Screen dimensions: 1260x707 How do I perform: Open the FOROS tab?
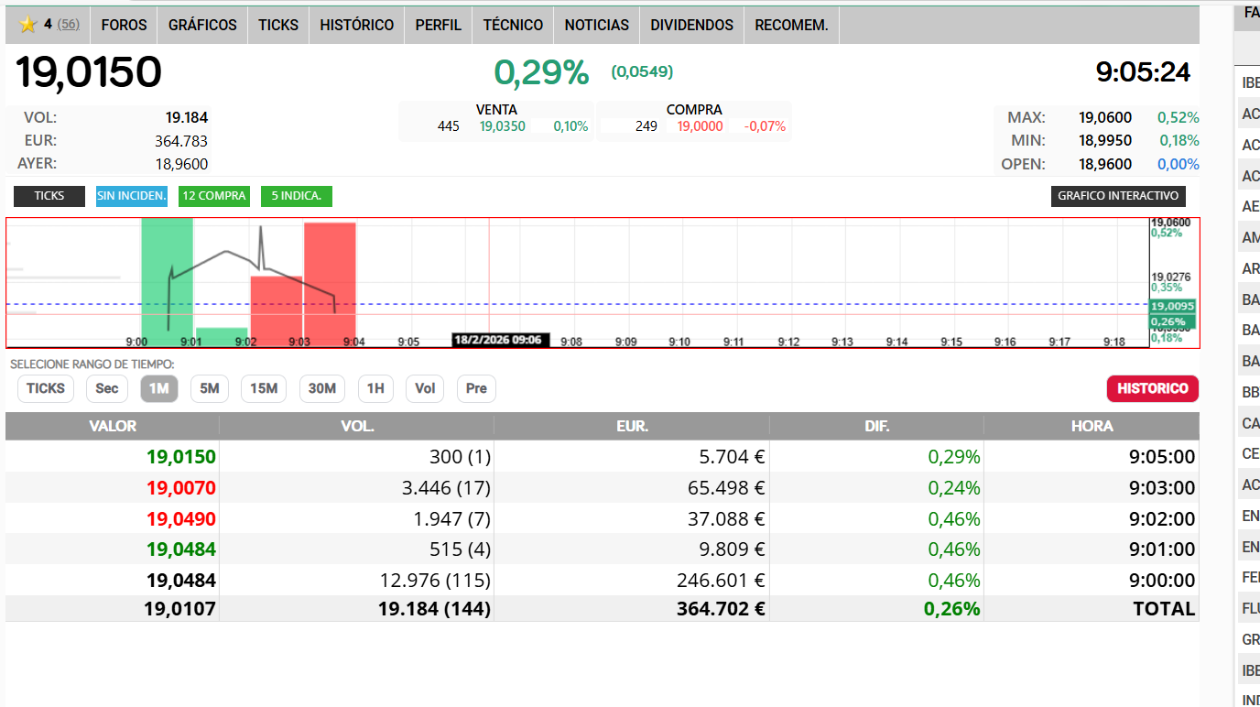124,25
